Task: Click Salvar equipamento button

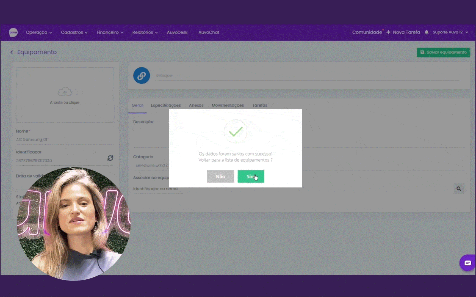Action: [x=443, y=52]
